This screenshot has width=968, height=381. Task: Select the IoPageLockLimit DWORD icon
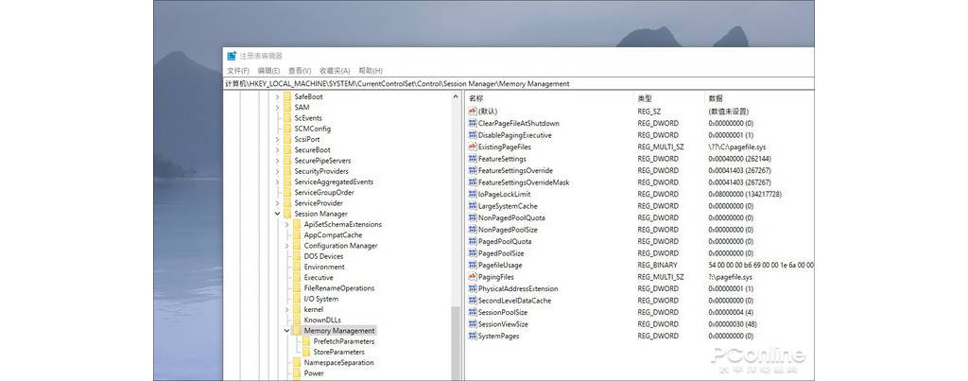tap(473, 194)
